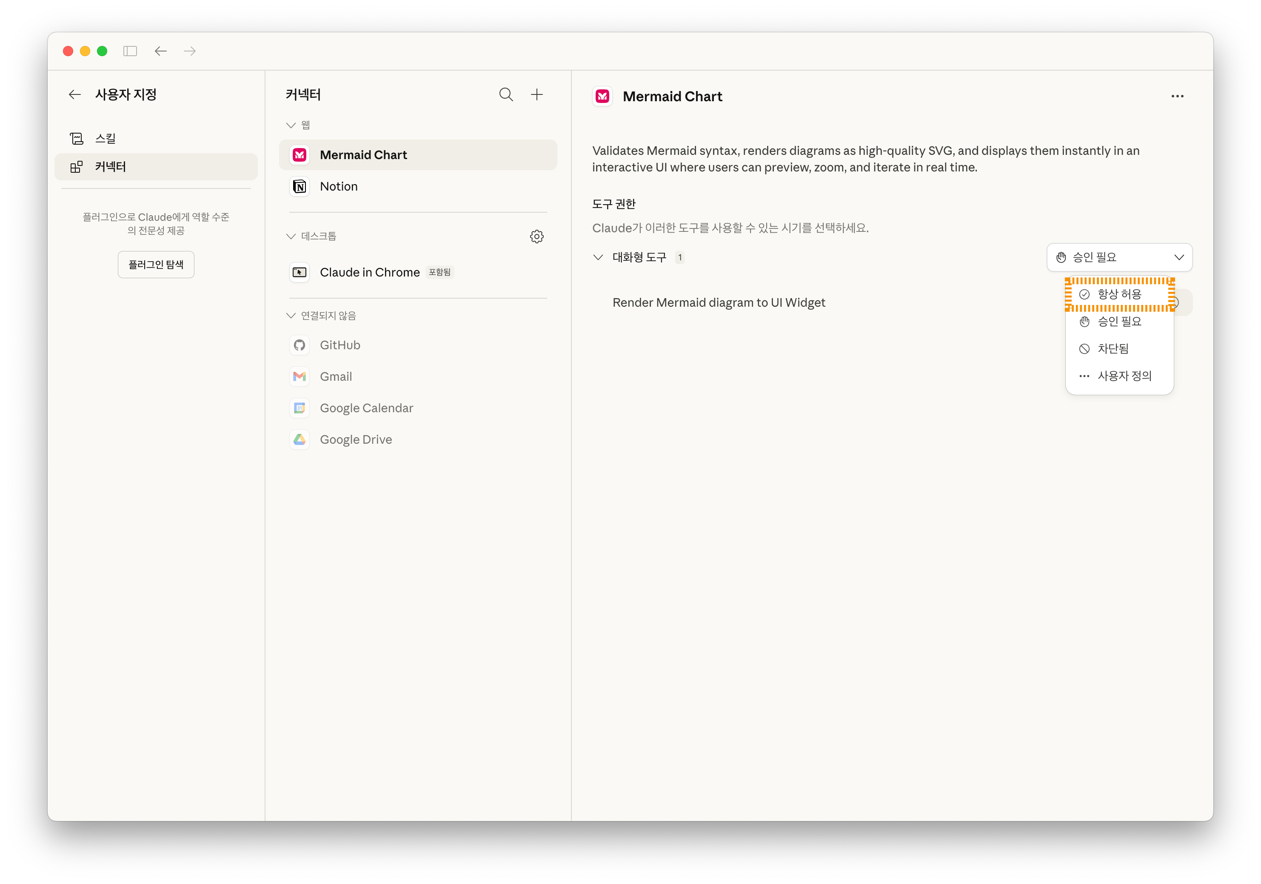Open the 데스크톱 settings gear icon

pos(536,236)
